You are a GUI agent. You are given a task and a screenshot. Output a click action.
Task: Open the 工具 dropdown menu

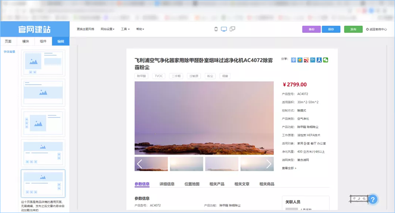pos(125,29)
